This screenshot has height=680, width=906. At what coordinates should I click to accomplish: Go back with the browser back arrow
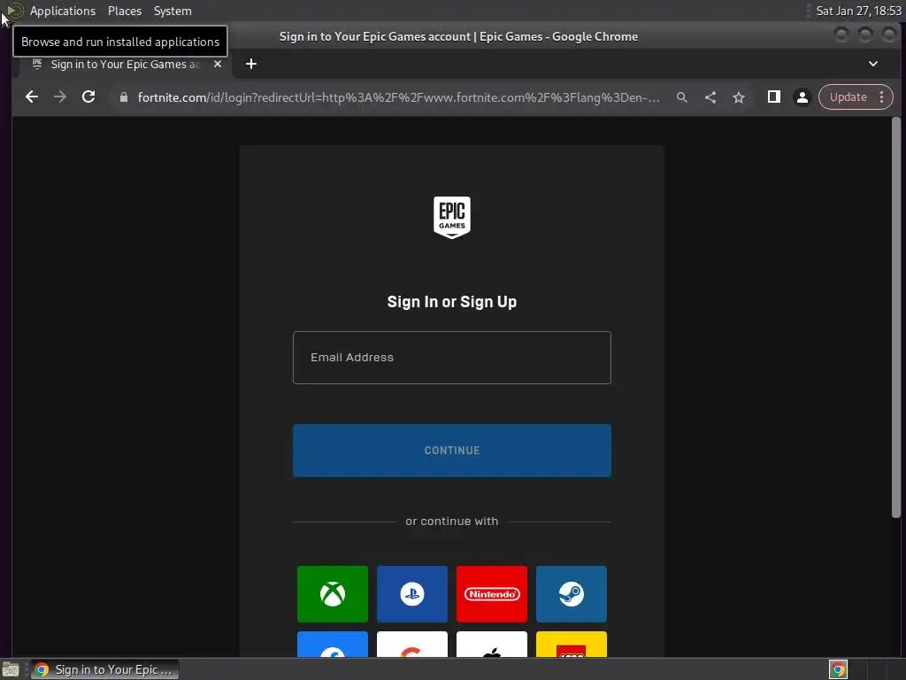click(32, 97)
